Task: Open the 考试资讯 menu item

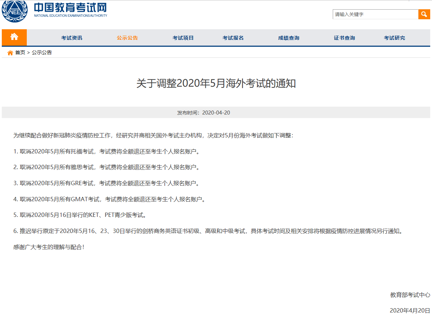Action: pyautogui.click(x=71, y=38)
